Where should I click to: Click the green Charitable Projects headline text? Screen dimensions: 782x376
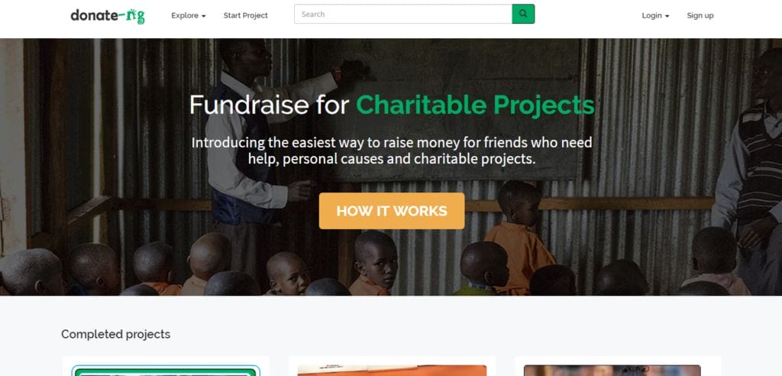pos(475,105)
